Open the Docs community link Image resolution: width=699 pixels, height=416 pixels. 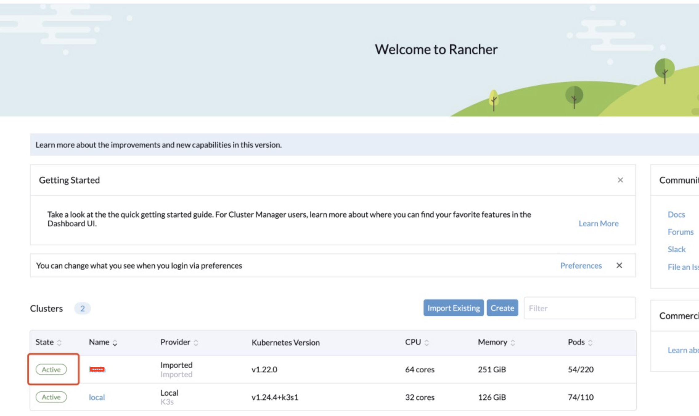[x=676, y=214]
